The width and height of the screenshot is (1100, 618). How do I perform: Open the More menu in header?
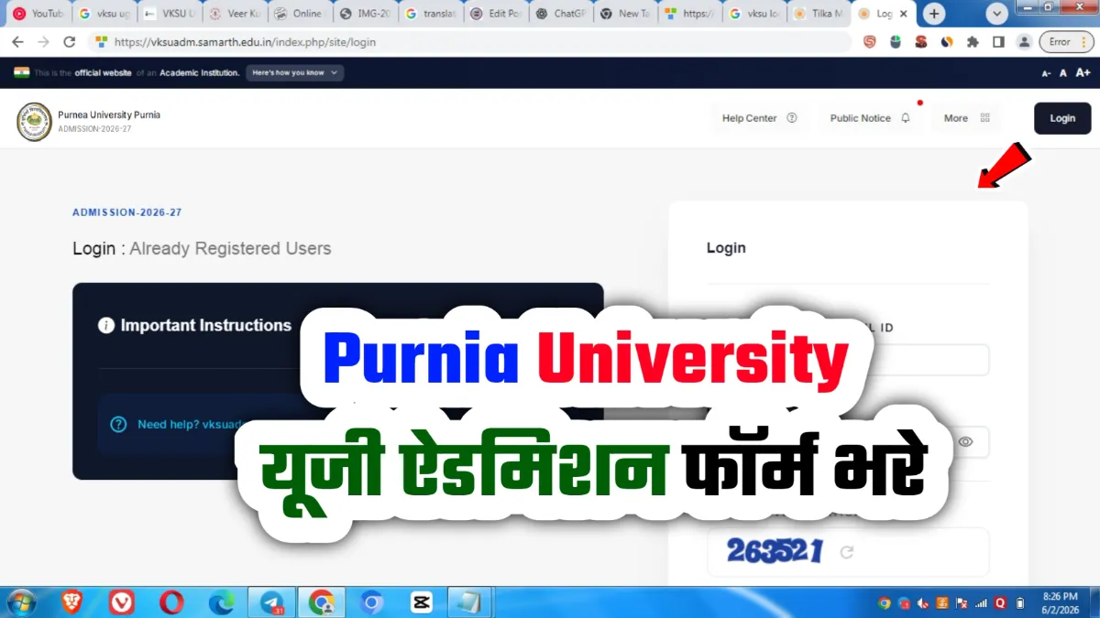pyautogui.click(x=967, y=118)
